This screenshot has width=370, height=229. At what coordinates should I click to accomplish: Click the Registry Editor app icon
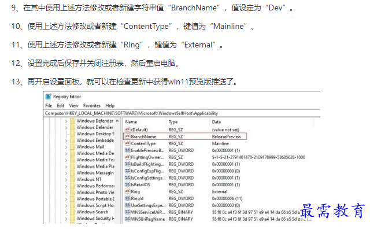click(49, 97)
